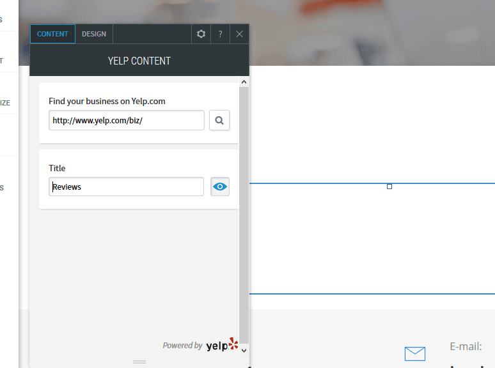
Task: Open the help question mark
Action: tap(221, 34)
